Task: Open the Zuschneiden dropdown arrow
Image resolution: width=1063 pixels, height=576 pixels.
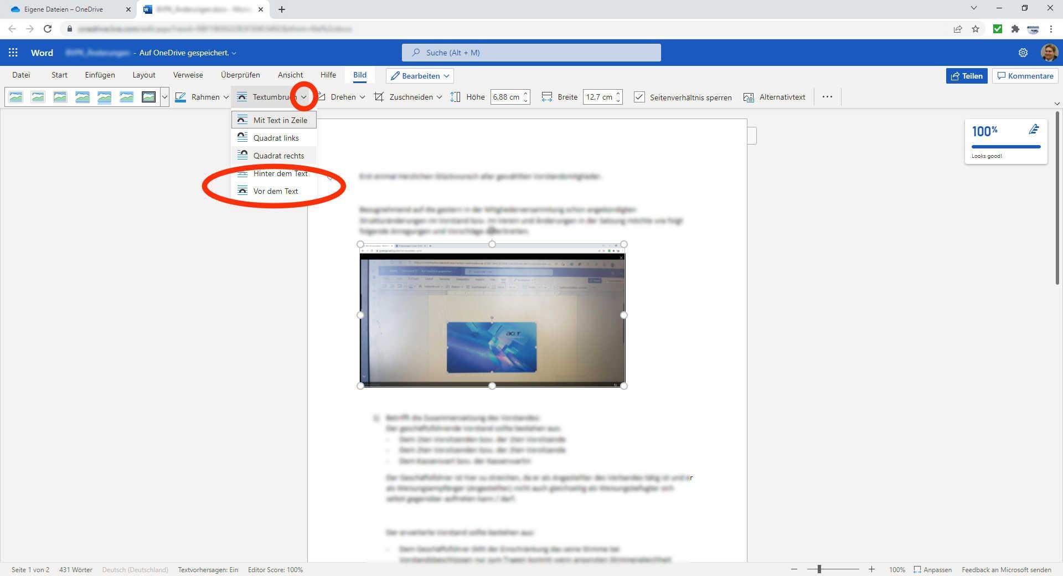Action: coord(439,97)
